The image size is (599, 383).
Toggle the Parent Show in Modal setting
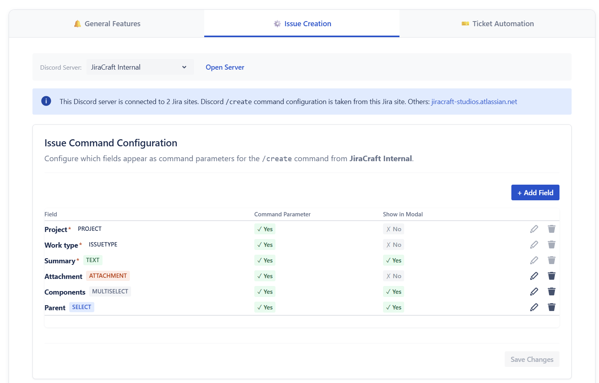tap(393, 307)
